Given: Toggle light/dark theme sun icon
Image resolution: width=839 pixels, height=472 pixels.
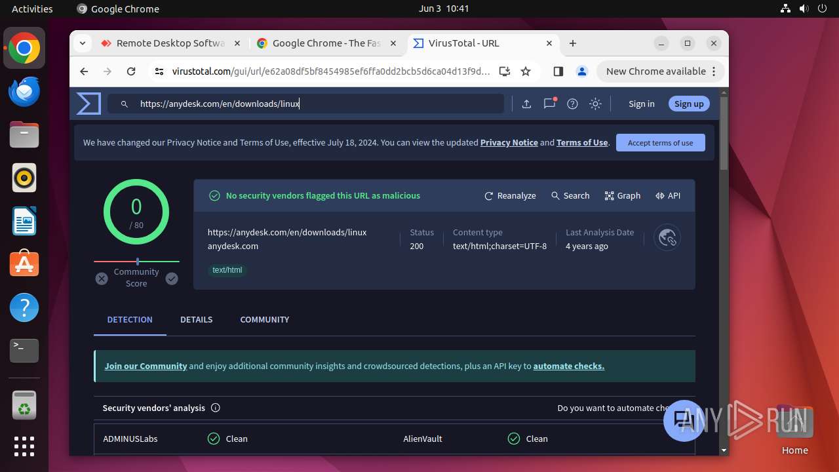Looking at the screenshot, I should click(x=595, y=104).
